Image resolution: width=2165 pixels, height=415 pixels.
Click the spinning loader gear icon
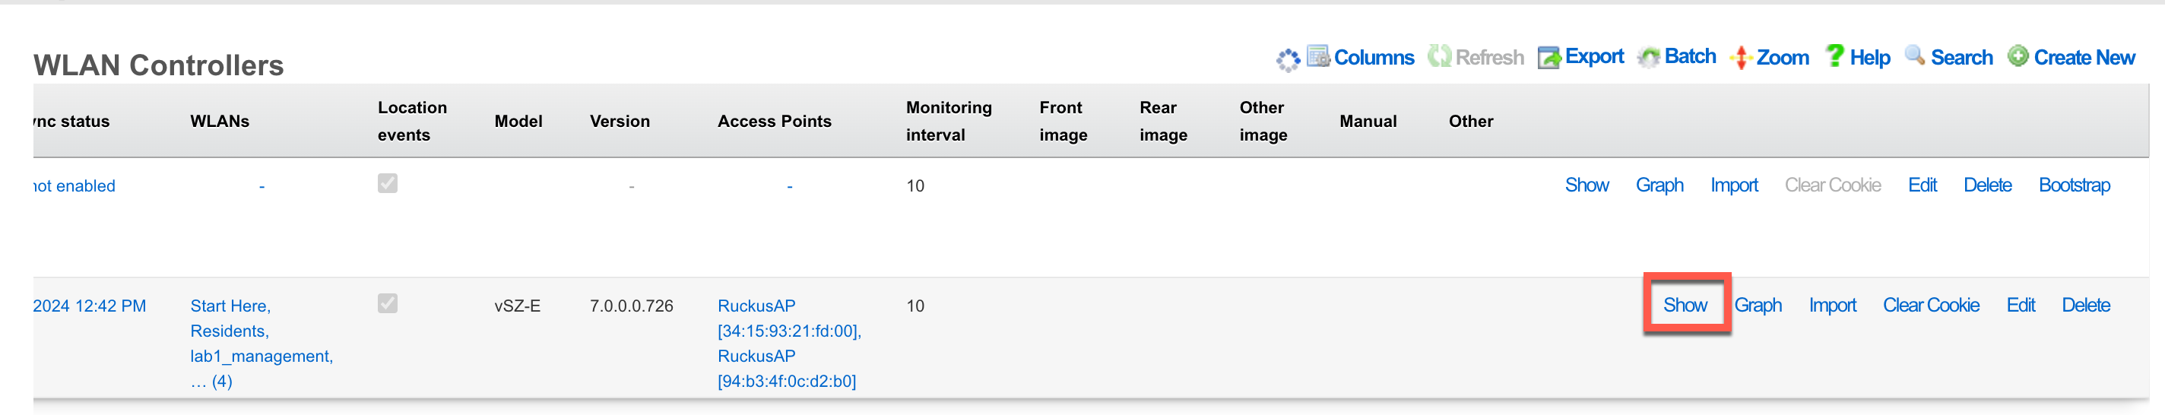coord(1288,59)
